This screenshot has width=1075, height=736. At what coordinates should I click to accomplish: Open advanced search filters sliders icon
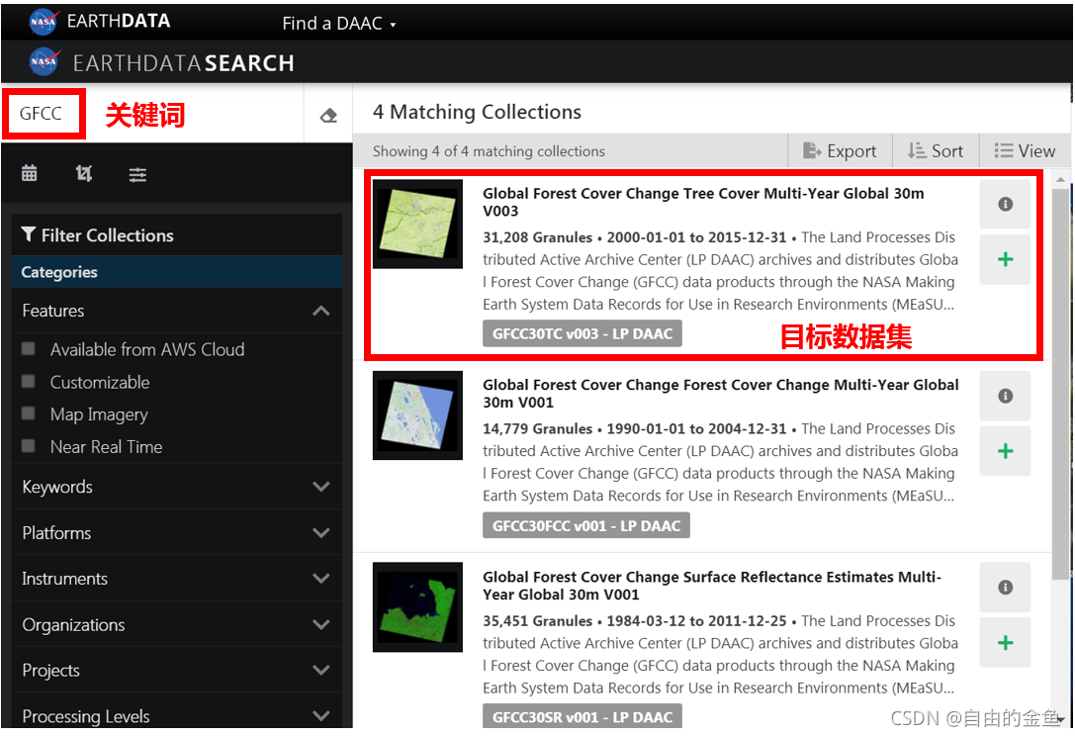coord(137,173)
